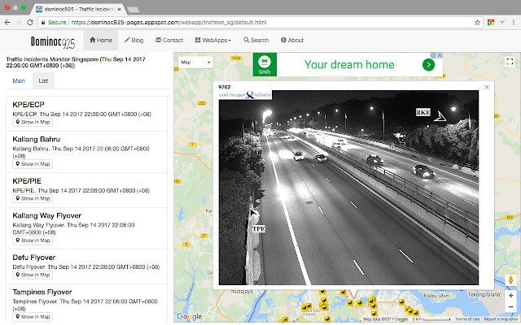Click the green arrow on the ad
521x325 pixels.
(429, 65)
